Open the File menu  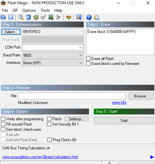tap(5, 10)
